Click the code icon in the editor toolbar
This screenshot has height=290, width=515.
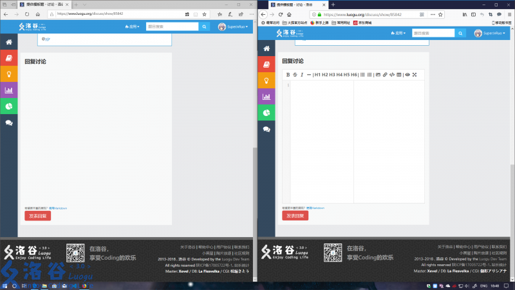pos(392,75)
